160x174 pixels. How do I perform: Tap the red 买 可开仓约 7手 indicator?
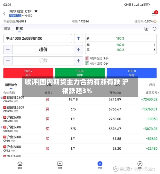tap(97, 58)
